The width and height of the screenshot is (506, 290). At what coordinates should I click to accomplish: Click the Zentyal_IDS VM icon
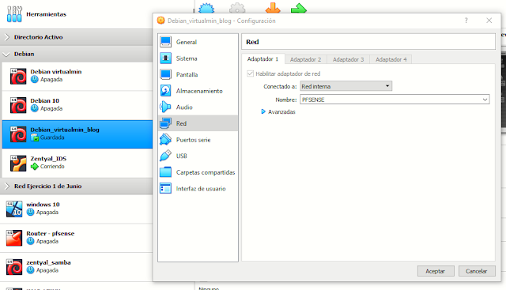pos(18,164)
